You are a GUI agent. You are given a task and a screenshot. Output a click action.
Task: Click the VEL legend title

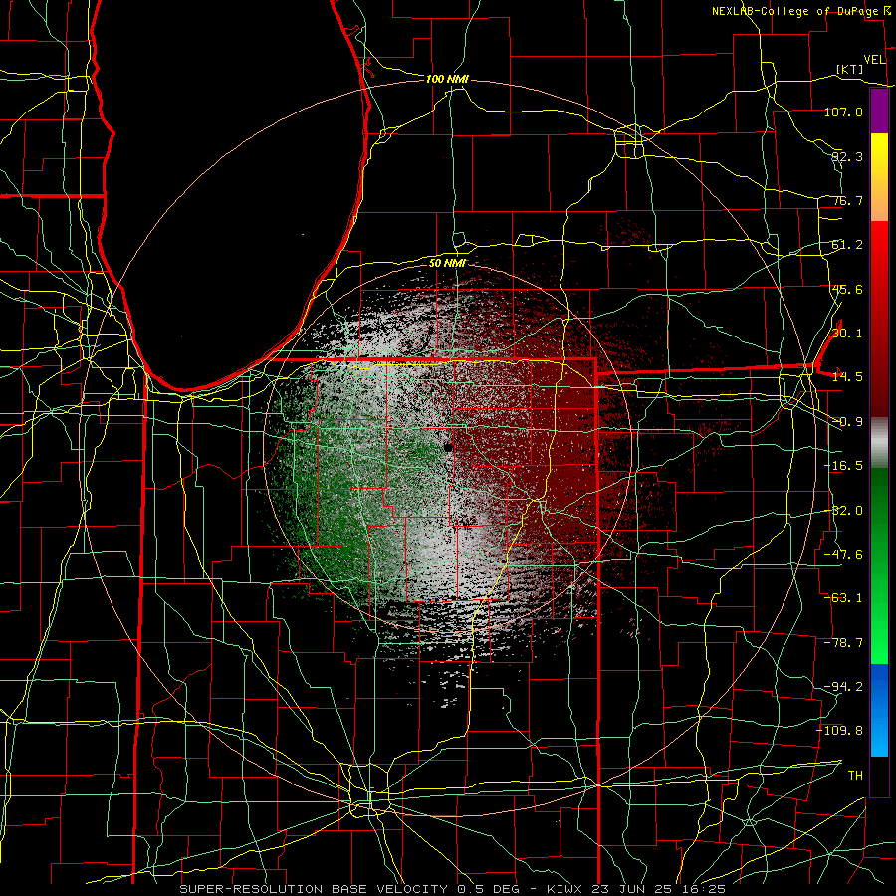tap(874, 60)
